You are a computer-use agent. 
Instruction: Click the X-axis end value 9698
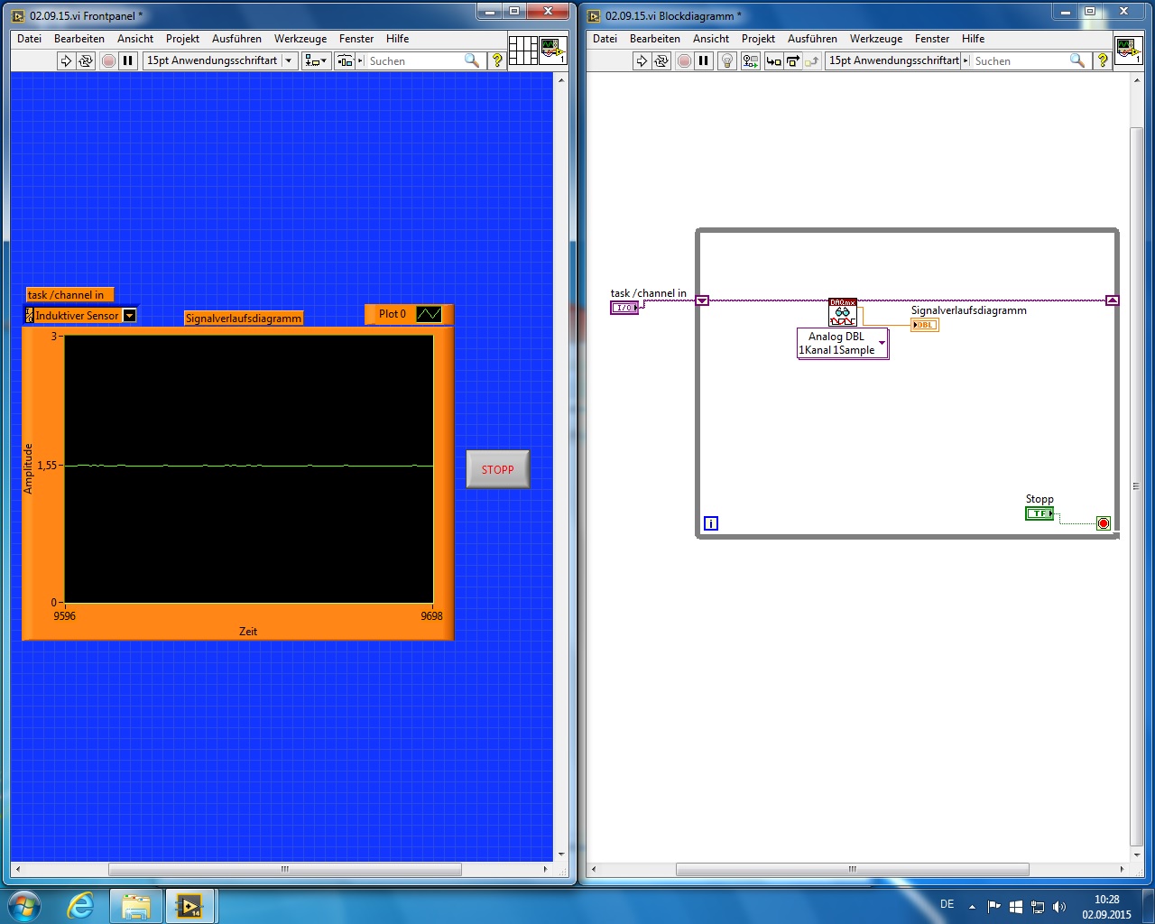[x=432, y=616]
